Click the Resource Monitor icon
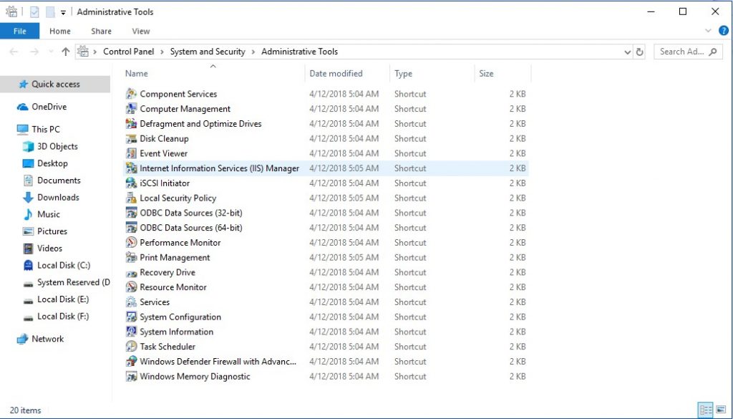Viewport: 733px width, 419px height. pyautogui.click(x=132, y=287)
